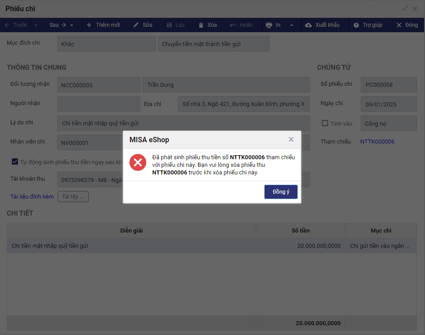Viewport: 425px width, 335px height.
Task: Click the empty Người nhận field
Action: pyautogui.click(x=99, y=104)
